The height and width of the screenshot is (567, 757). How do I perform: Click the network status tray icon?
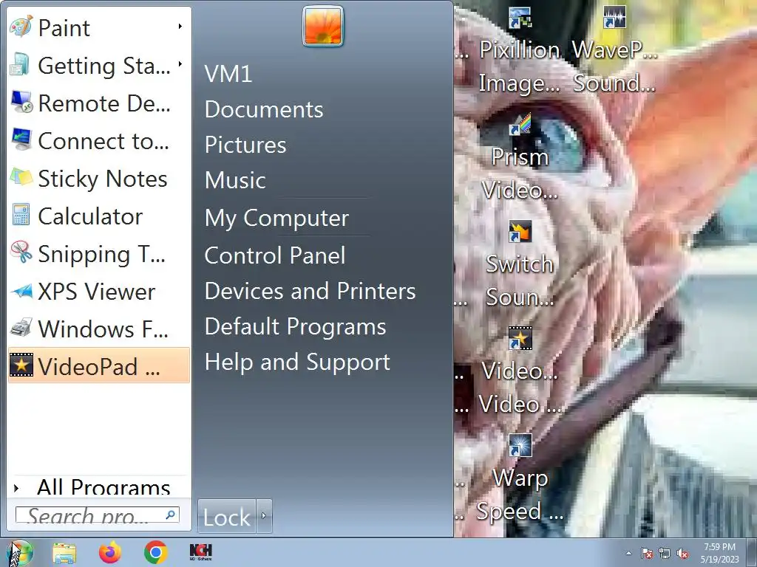click(665, 553)
